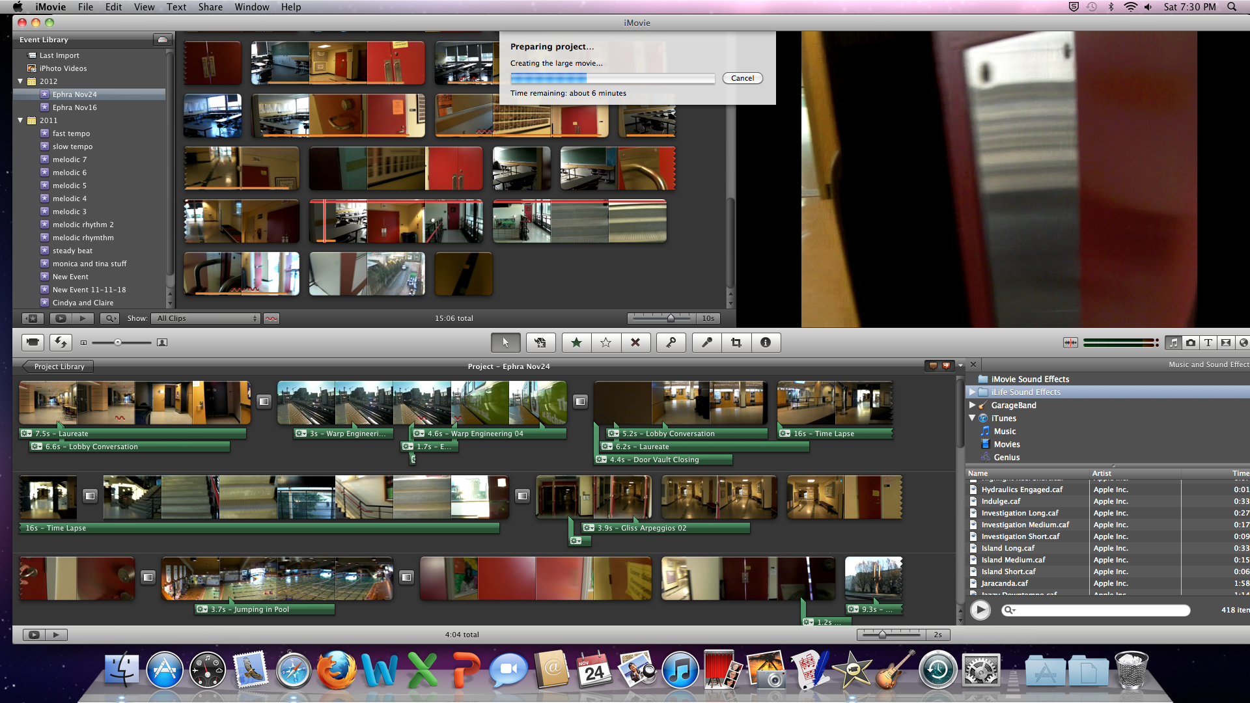The height and width of the screenshot is (703, 1250).
Task: Adjust the project frames-per-thumbnail slider
Action: (x=882, y=635)
